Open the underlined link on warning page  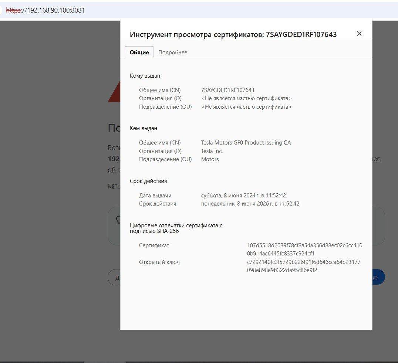(x=114, y=170)
